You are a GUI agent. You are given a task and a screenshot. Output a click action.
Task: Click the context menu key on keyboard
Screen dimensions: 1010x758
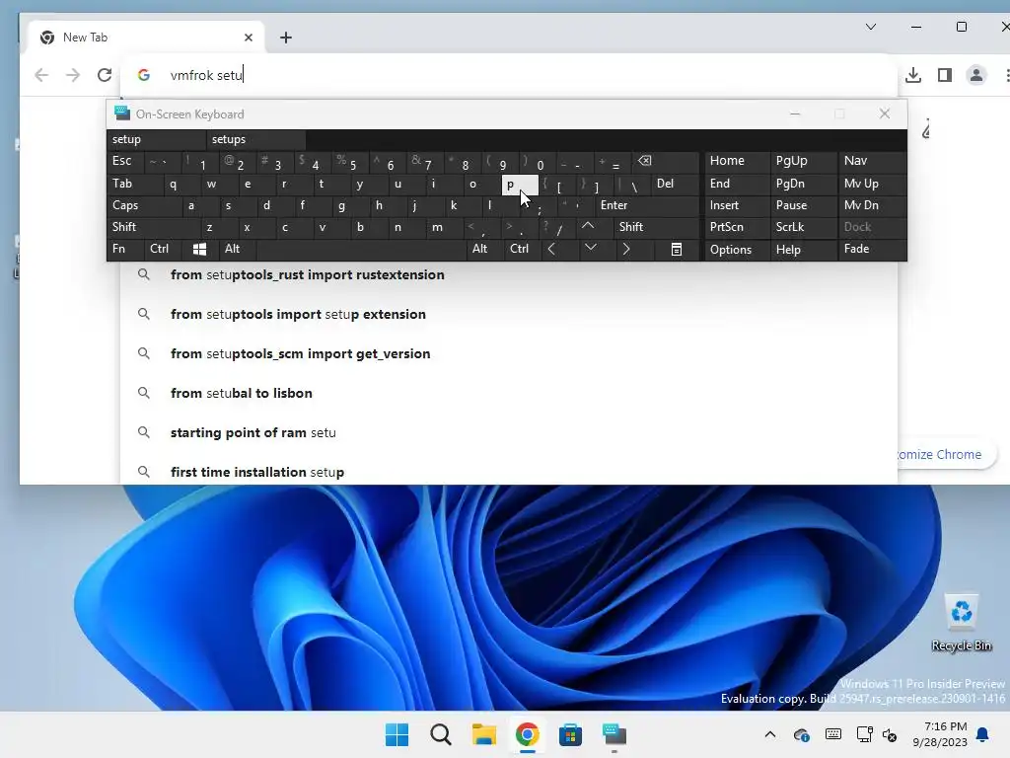(x=677, y=249)
